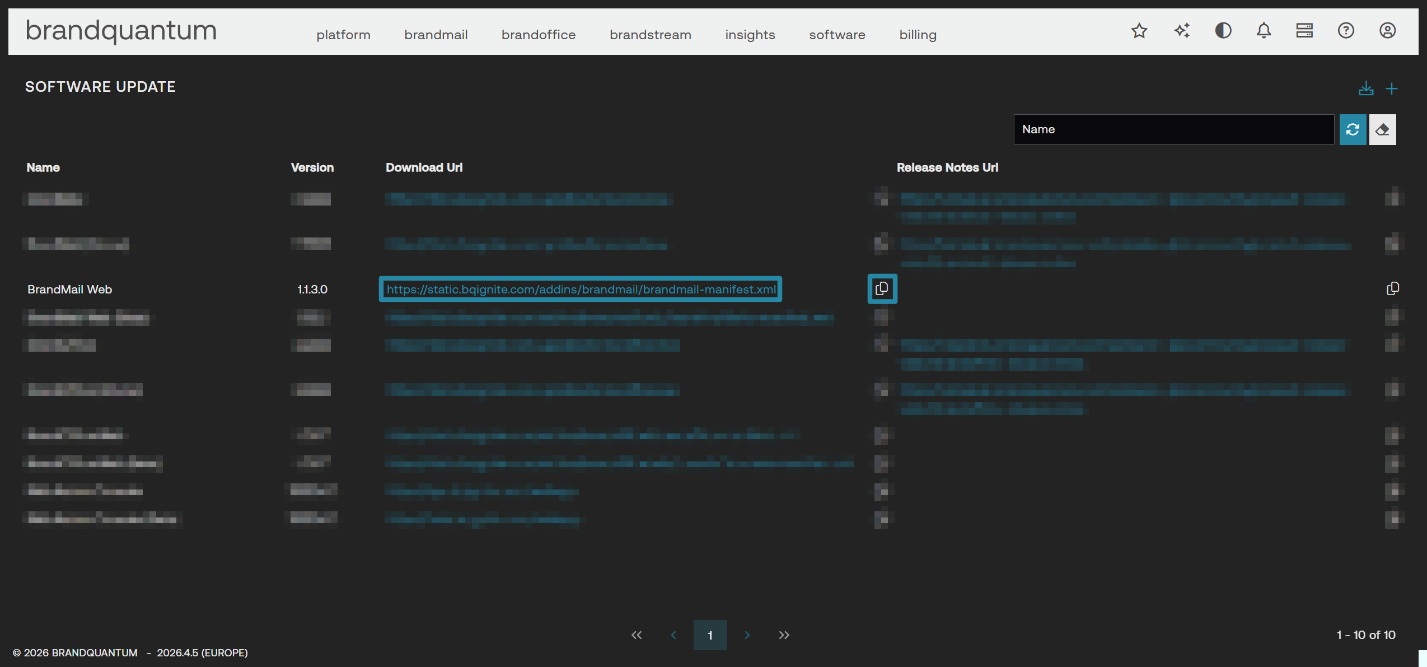The width and height of the screenshot is (1427, 667).
Task: Sort by the Name column header
Action: tap(43, 167)
